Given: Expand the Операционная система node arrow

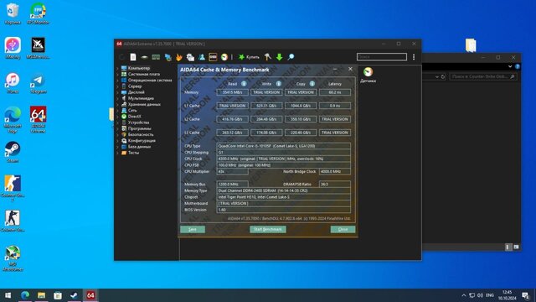Looking at the screenshot, I should [x=117, y=81].
